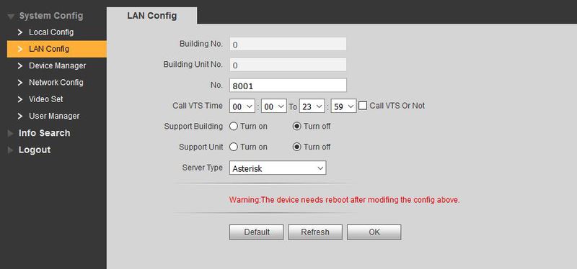Image resolution: width=577 pixels, height=269 pixels.
Task: Click the No. field containing 8001
Action: click(x=288, y=86)
